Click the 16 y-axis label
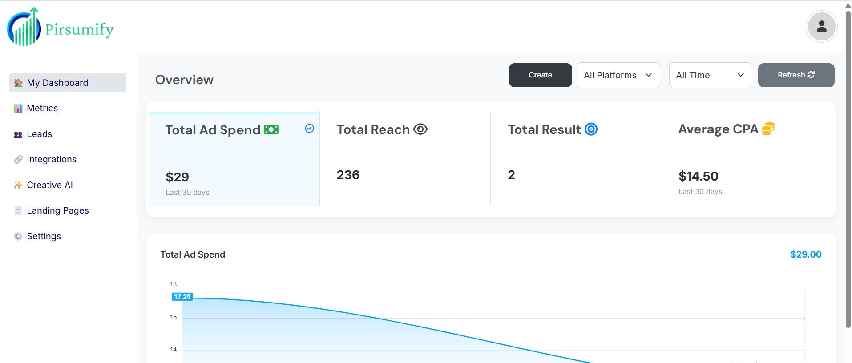Screen dimensions: 852x363 tap(173, 317)
